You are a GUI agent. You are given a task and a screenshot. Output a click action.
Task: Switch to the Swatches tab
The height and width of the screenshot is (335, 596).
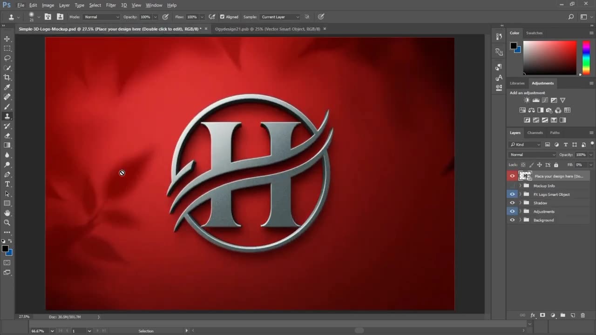click(x=534, y=33)
